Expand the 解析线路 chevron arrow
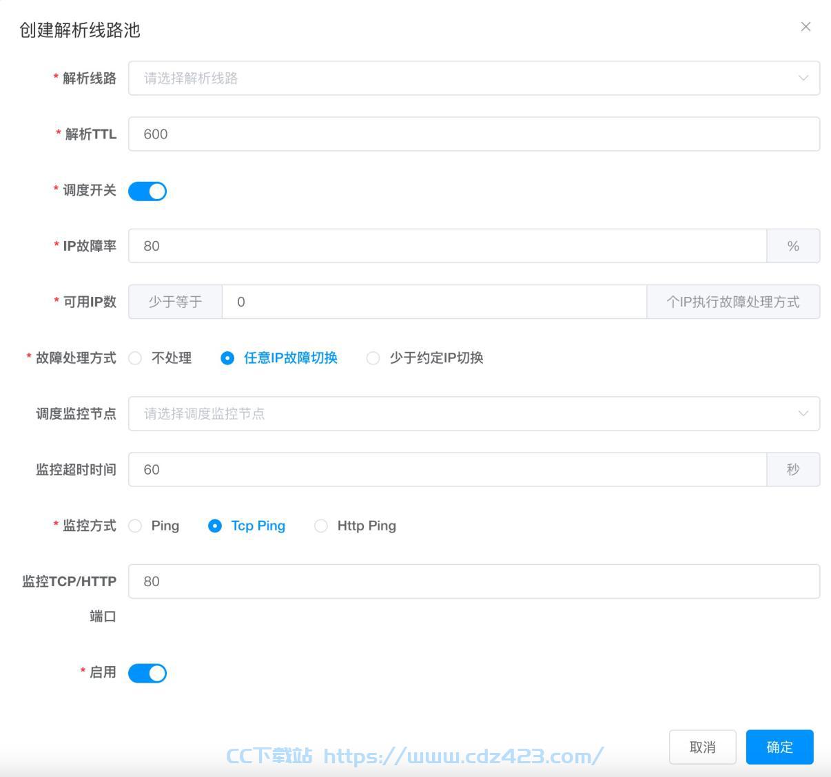The height and width of the screenshot is (777, 831). (803, 78)
